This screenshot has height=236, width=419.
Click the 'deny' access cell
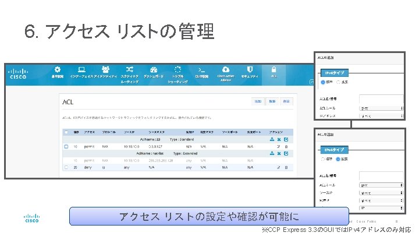click(x=88, y=167)
